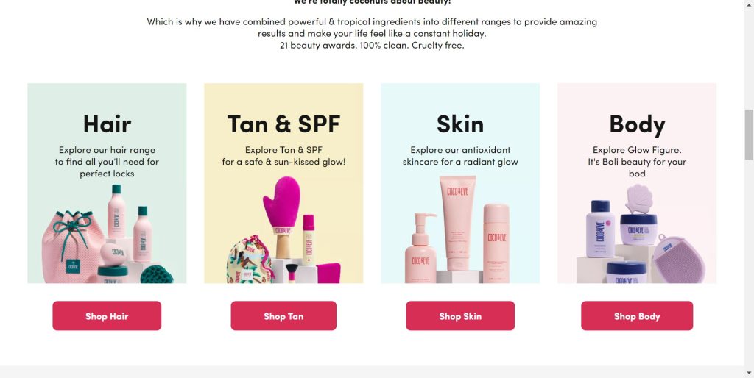754x378 pixels.
Task: Click the 'Explore Glow Figure' description text
Action: 637,162
